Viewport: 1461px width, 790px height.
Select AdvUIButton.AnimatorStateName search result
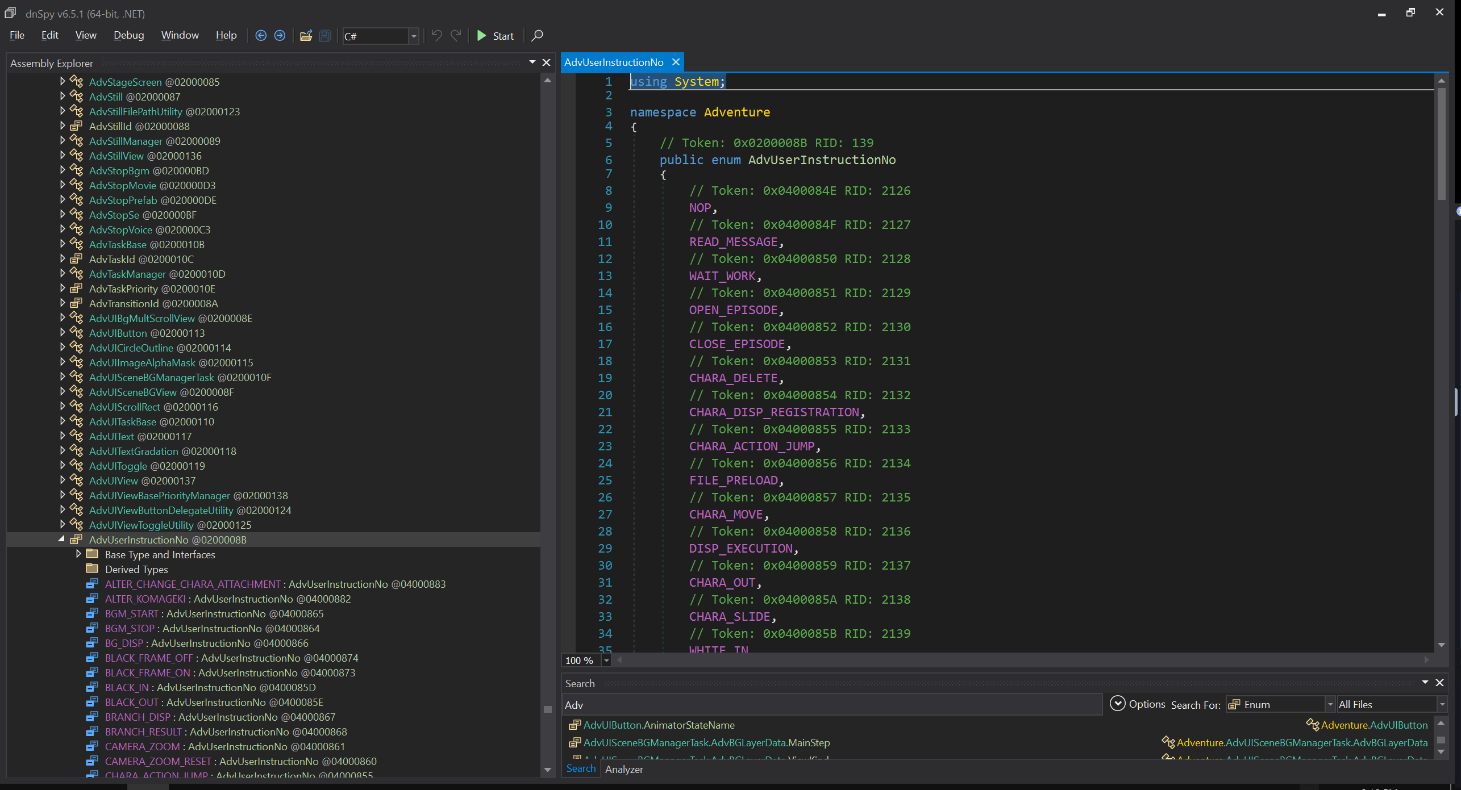tap(659, 725)
